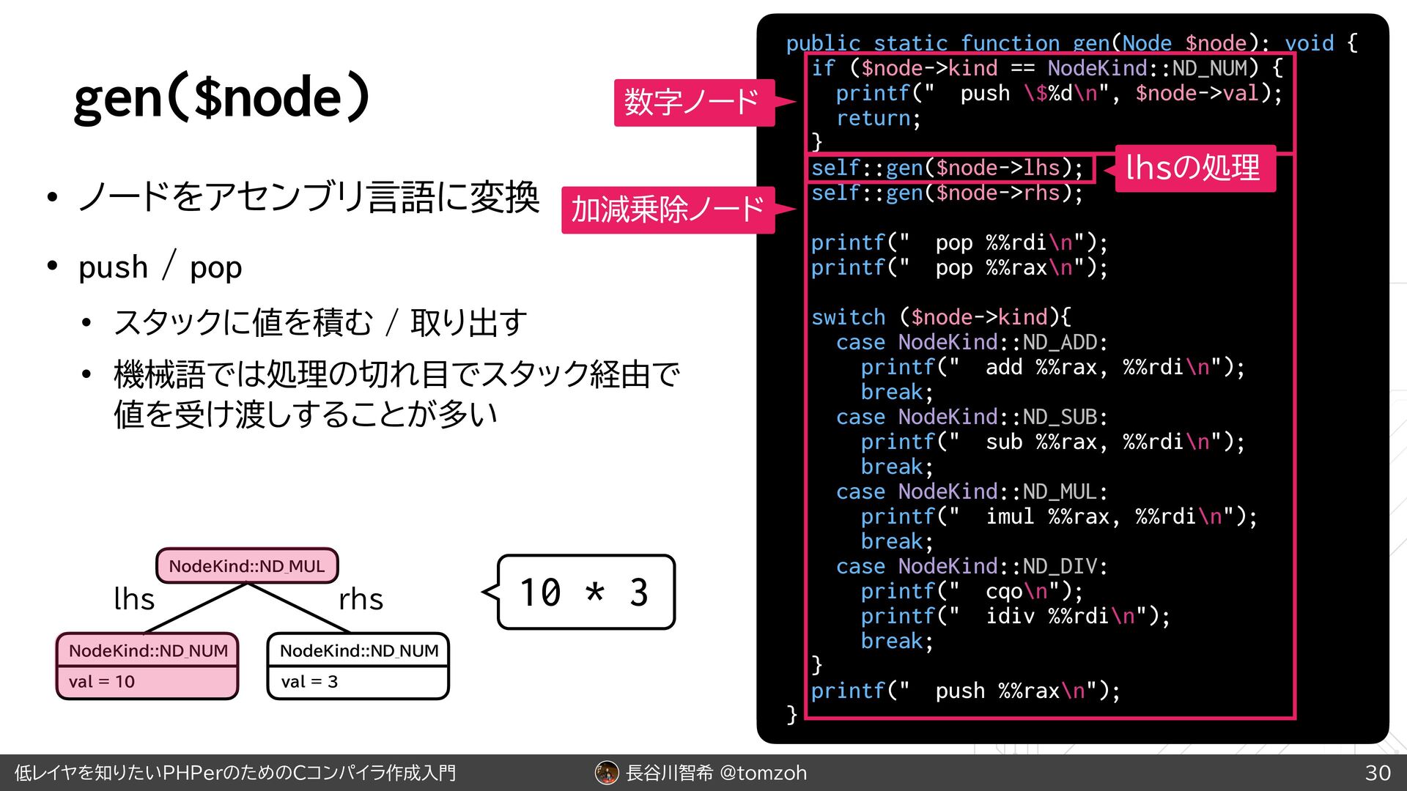Click the presenter avatar icon in footer
This screenshot has width=1407, height=791.
click(x=607, y=773)
